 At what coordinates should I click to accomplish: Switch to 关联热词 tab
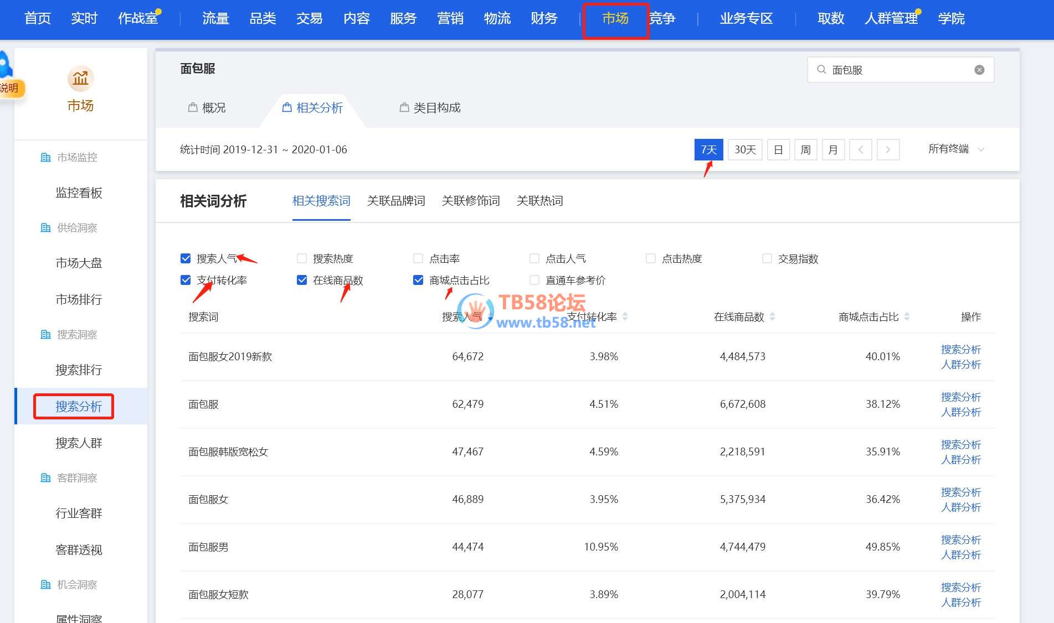pyautogui.click(x=539, y=201)
